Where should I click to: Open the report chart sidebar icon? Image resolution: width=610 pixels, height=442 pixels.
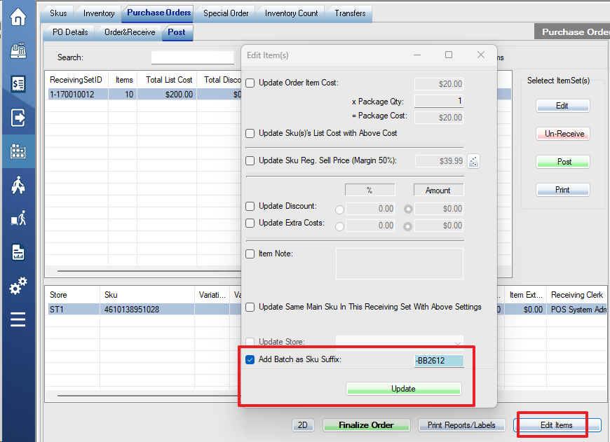18,252
